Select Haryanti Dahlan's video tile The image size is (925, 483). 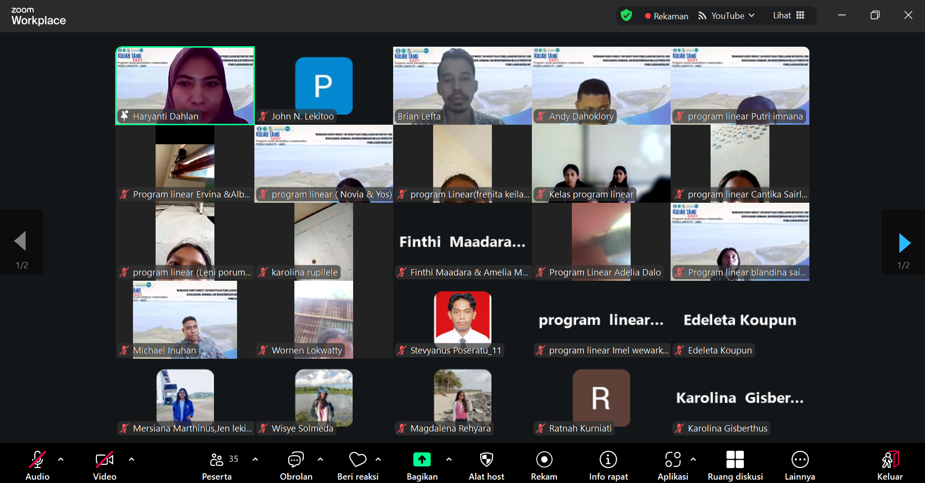pos(185,86)
